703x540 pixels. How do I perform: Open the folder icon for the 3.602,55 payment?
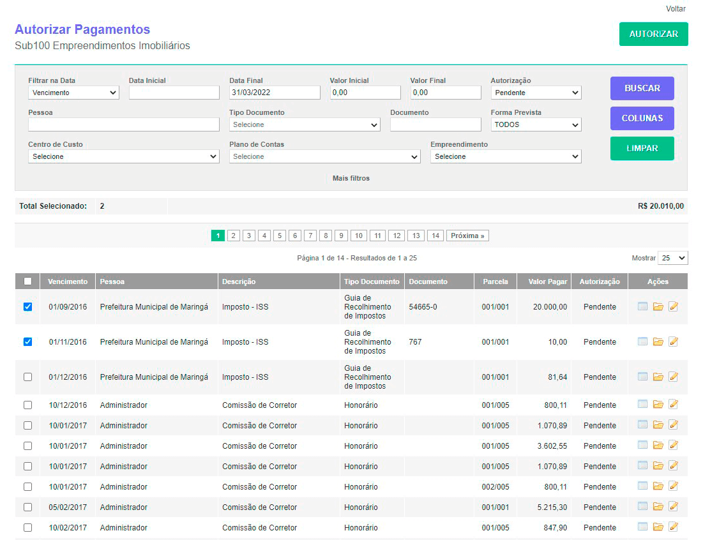click(x=658, y=446)
